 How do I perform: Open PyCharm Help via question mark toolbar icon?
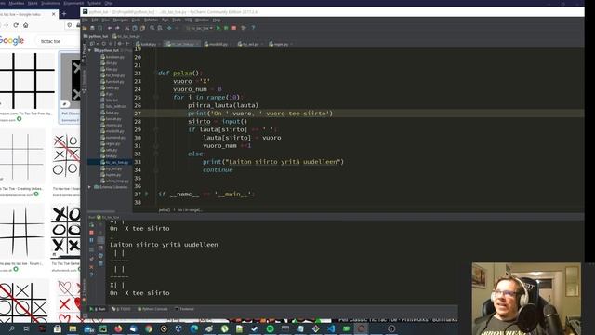tap(253, 28)
